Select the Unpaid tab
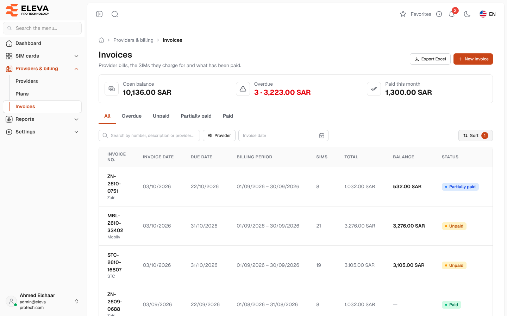 pos(161,116)
